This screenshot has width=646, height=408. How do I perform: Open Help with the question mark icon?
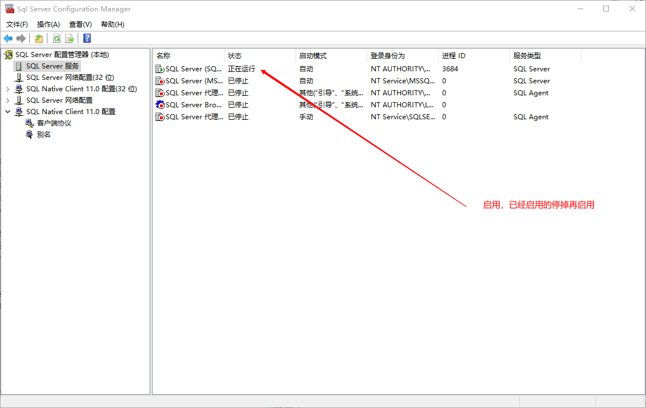click(x=87, y=39)
